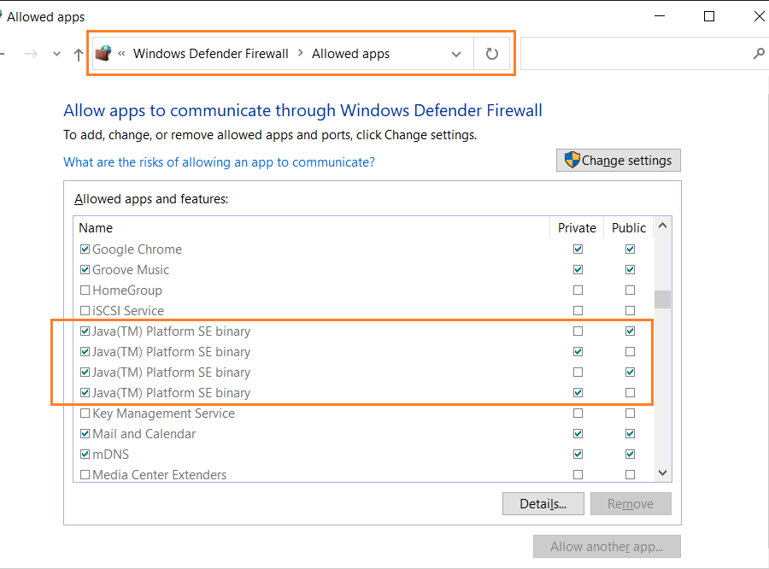The width and height of the screenshot is (769, 569).
Task: Click the Public column header
Action: pyautogui.click(x=629, y=227)
